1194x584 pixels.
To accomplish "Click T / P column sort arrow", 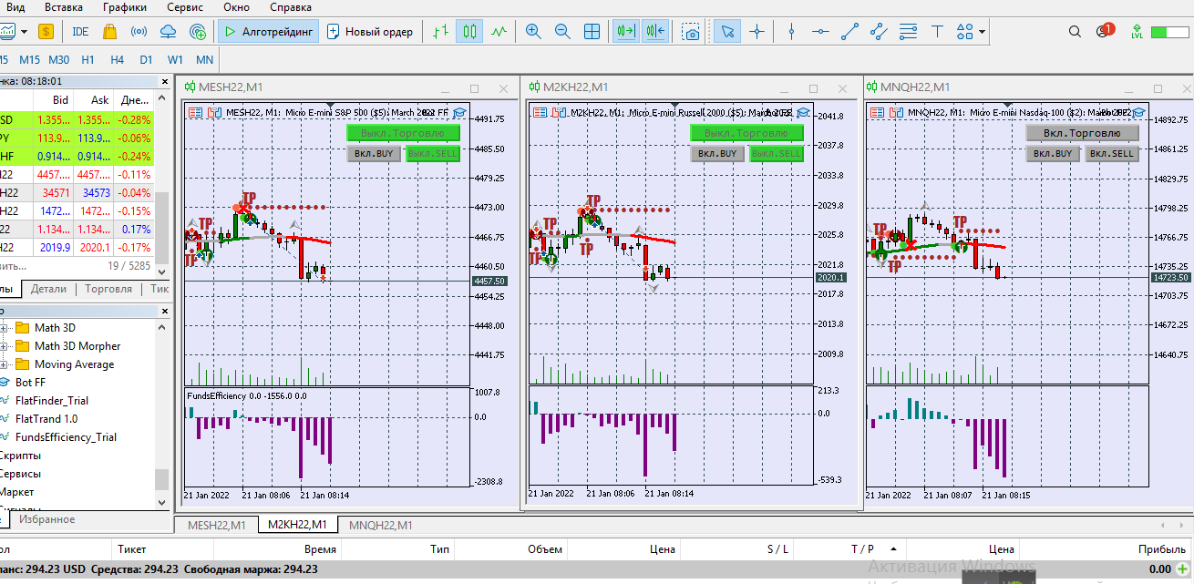I will point(894,549).
